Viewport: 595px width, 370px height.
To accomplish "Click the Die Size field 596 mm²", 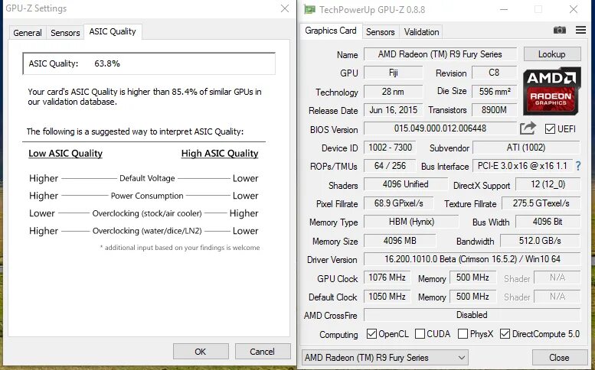I will (x=494, y=91).
